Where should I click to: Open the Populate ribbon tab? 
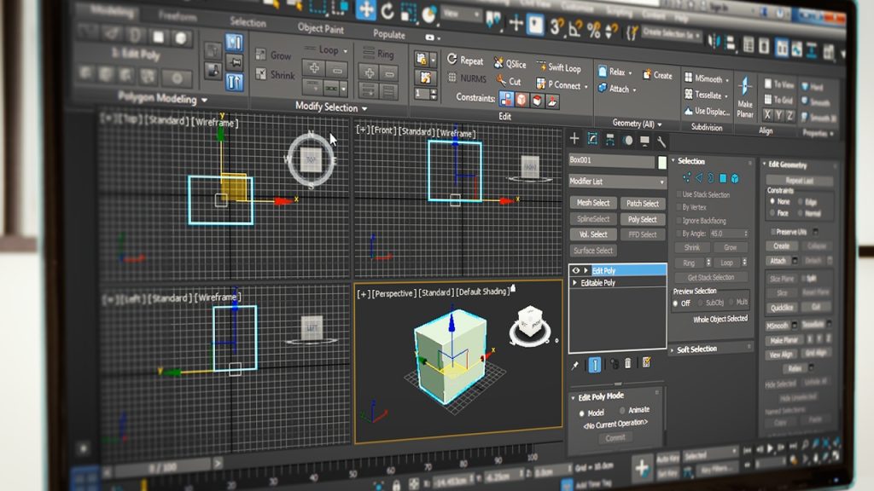click(x=389, y=34)
